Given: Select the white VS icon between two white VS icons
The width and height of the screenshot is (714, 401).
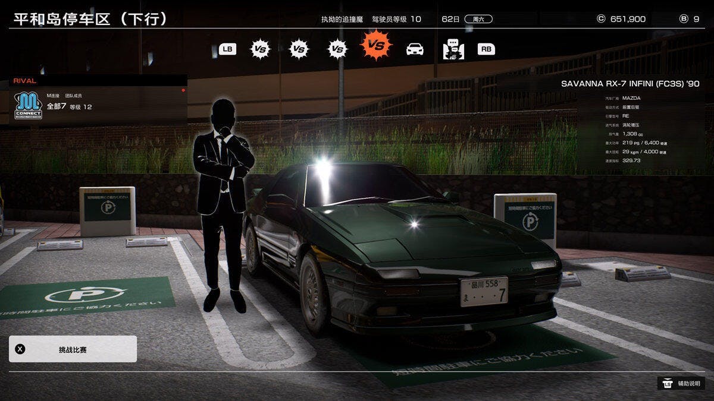Looking at the screenshot, I should click(x=299, y=49).
